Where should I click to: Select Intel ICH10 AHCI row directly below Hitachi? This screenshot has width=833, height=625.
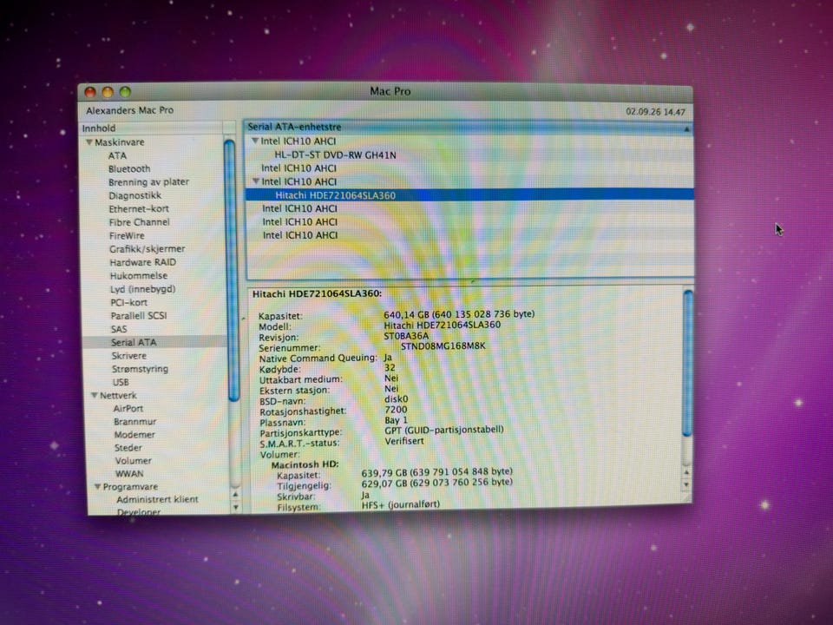(299, 209)
